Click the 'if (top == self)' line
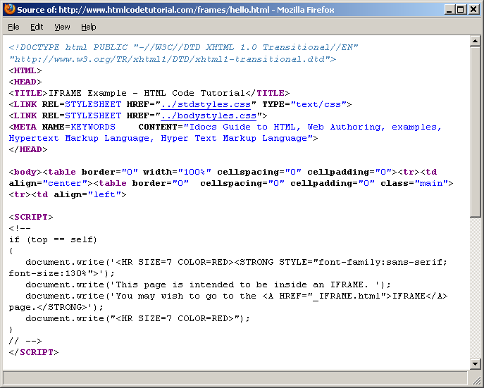484x388 pixels. point(53,239)
